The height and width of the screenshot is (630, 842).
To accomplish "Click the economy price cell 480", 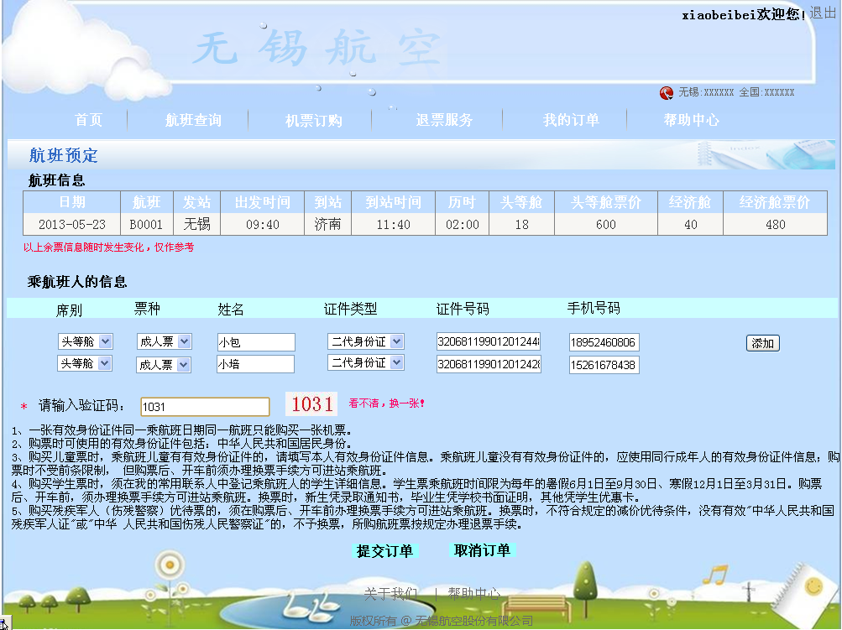I will [775, 224].
